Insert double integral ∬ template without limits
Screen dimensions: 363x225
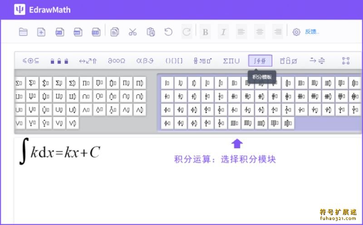click(x=234, y=83)
